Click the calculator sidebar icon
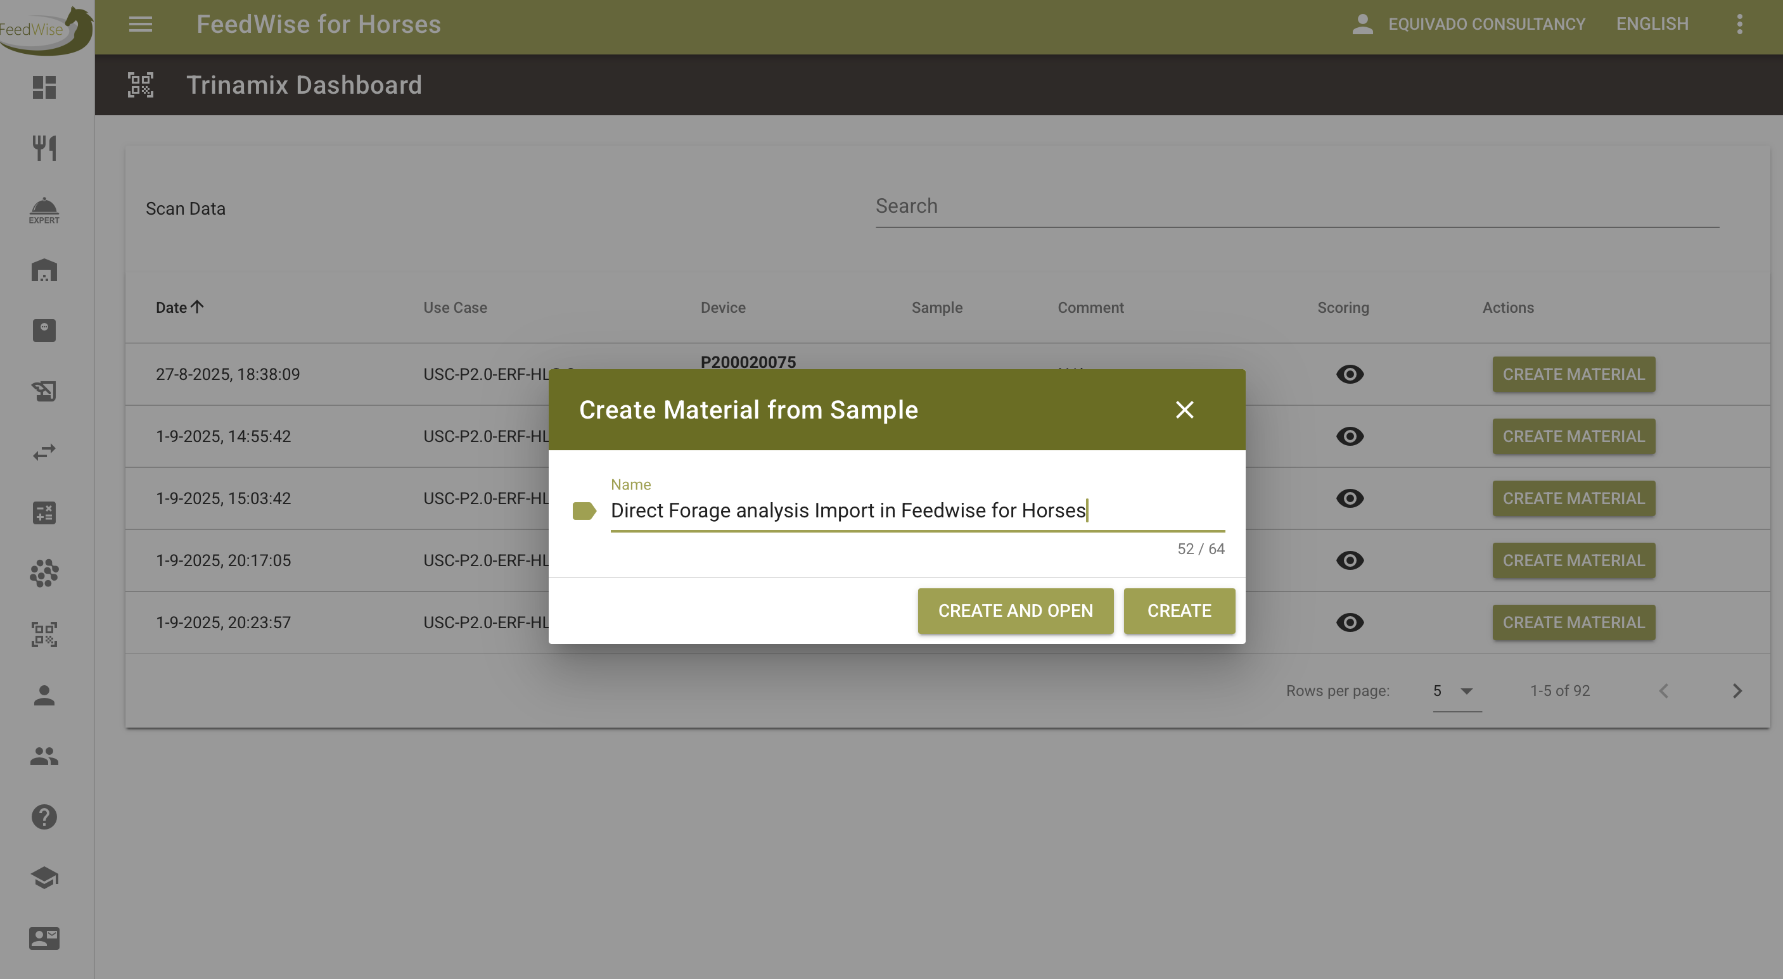 pos(44,513)
